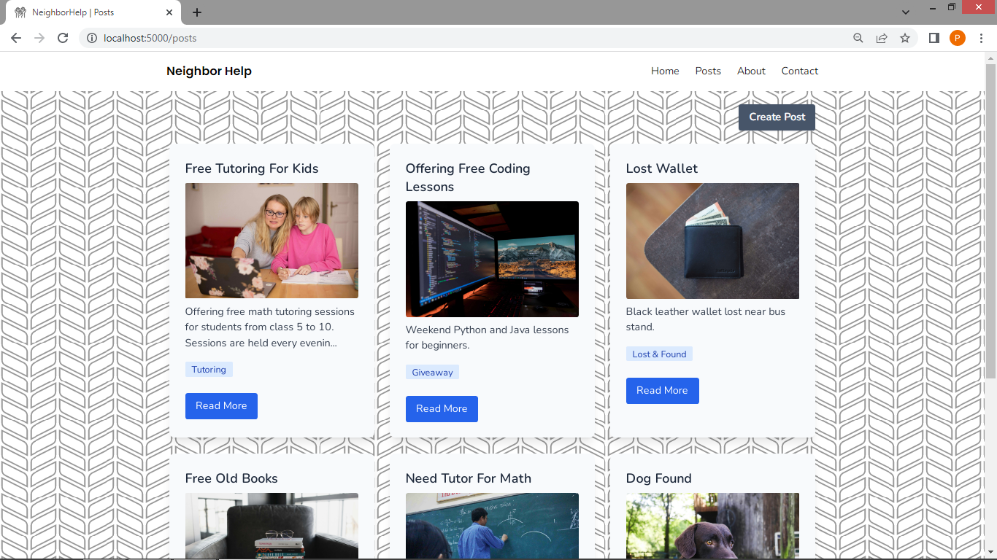Close the NeighborHelp Posts tab
This screenshot has height=560, width=997.
[x=169, y=12]
